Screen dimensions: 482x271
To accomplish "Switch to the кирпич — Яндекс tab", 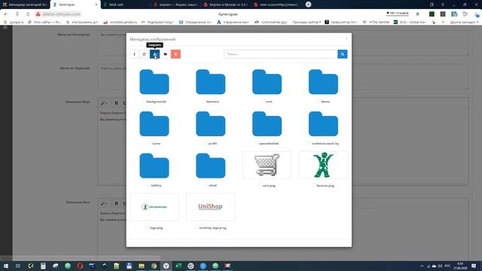I will point(175,5).
